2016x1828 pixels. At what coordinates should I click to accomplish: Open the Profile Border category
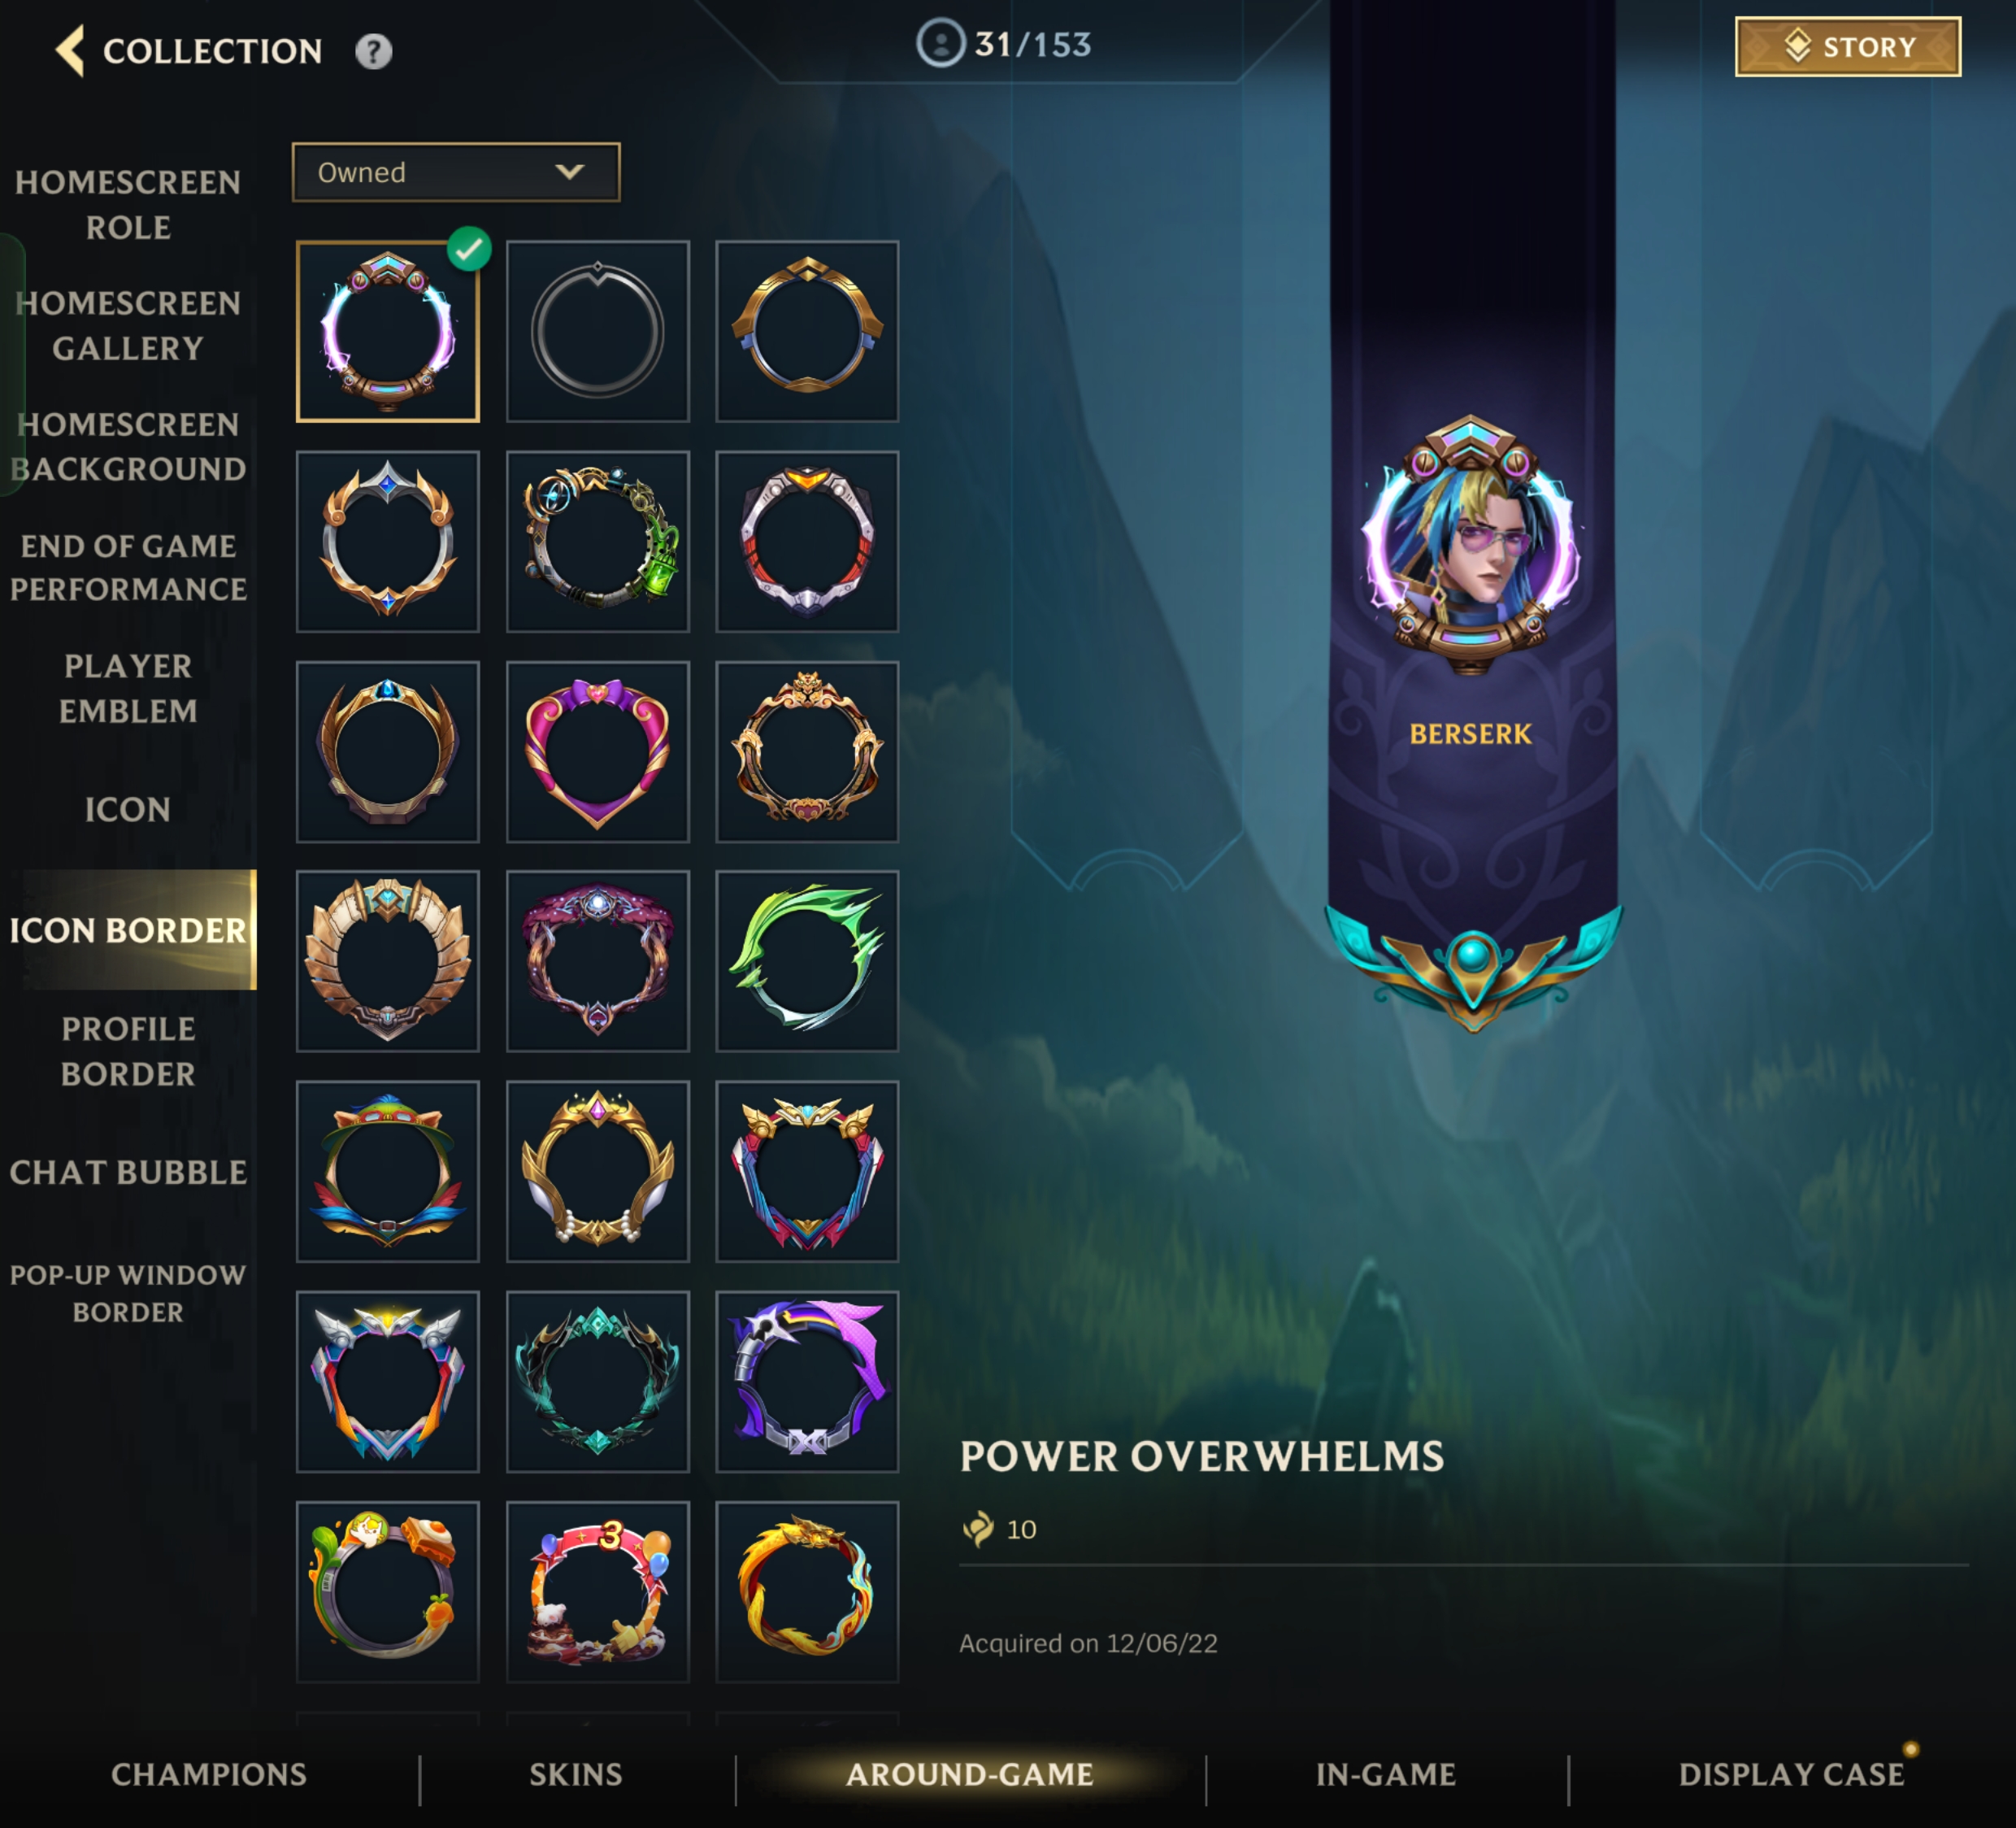pyautogui.click(x=128, y=1051)
